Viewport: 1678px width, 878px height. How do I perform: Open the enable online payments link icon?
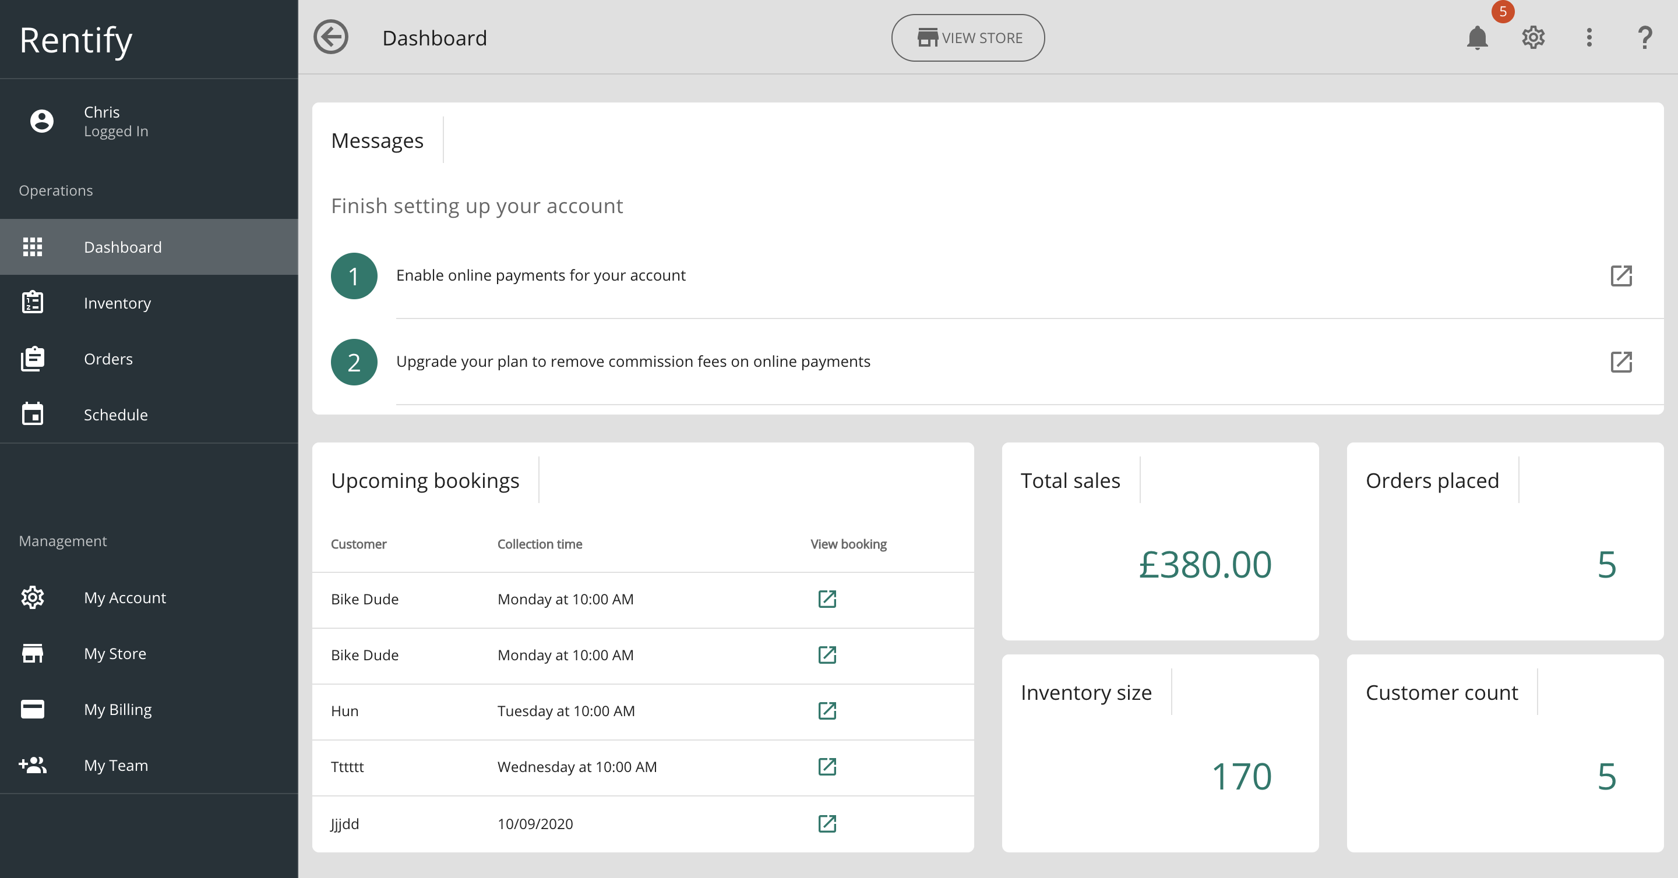coord(1621,276)
